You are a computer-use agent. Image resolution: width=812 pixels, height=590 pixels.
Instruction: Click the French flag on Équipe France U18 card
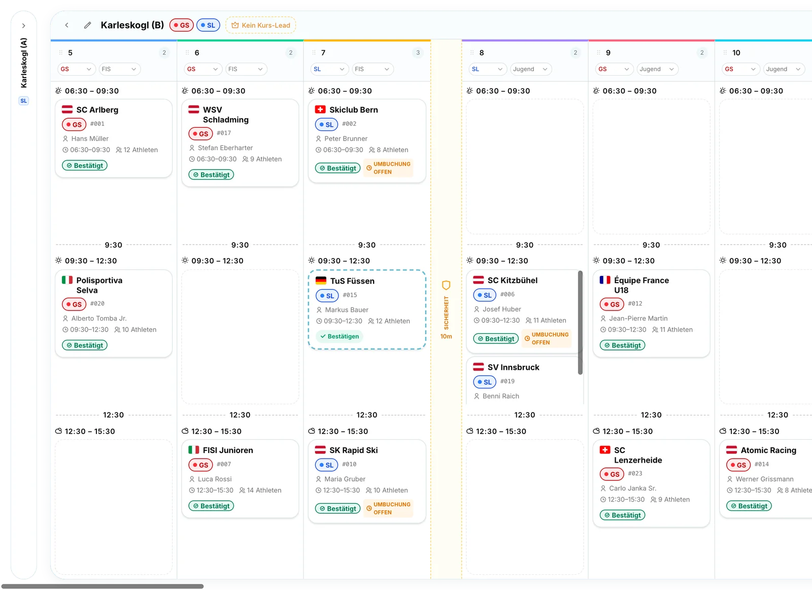point(605,280)
